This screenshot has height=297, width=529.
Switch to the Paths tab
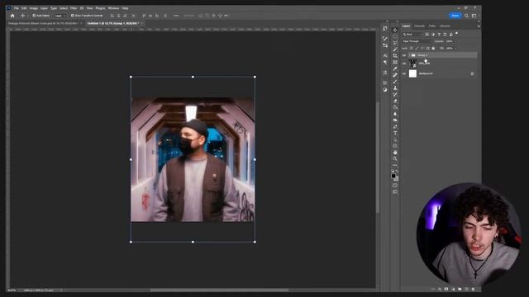point(431,26)
